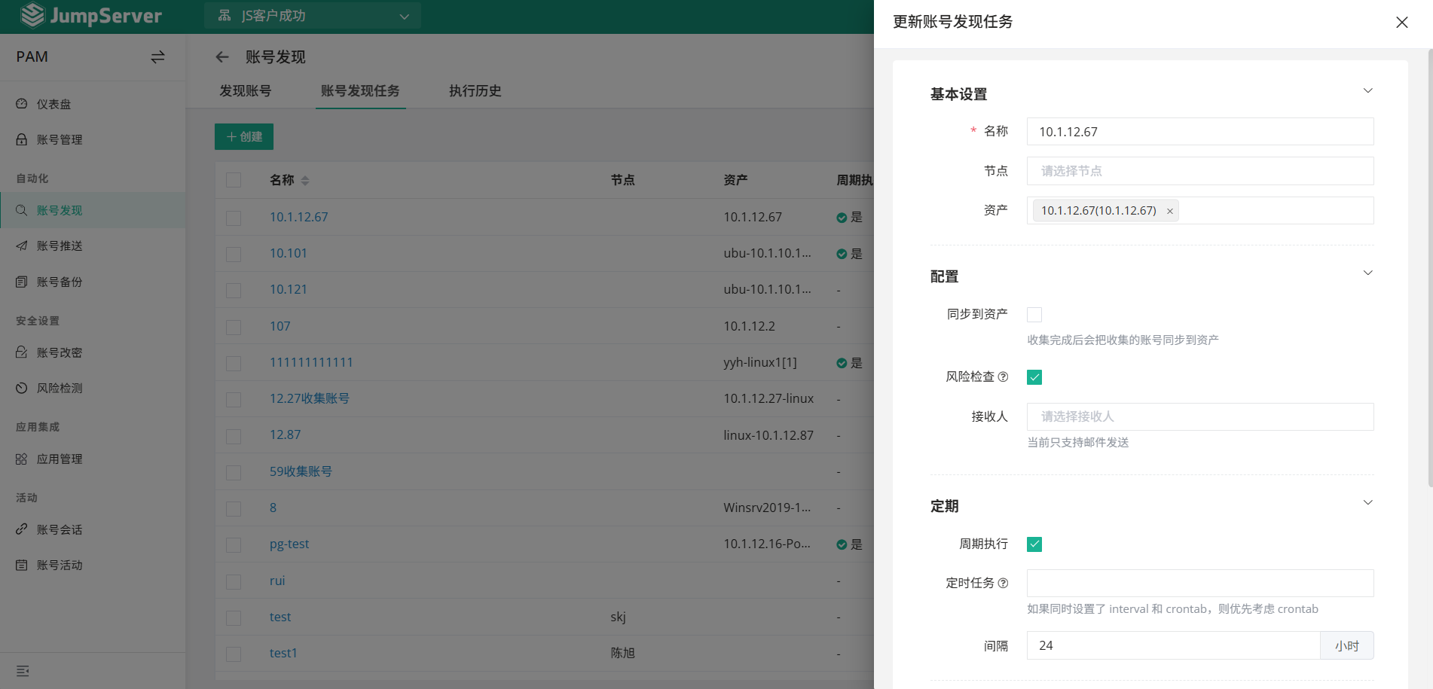Switch to the 执行历史 tab
The image size is (1433, 689).
pos(474,91)
